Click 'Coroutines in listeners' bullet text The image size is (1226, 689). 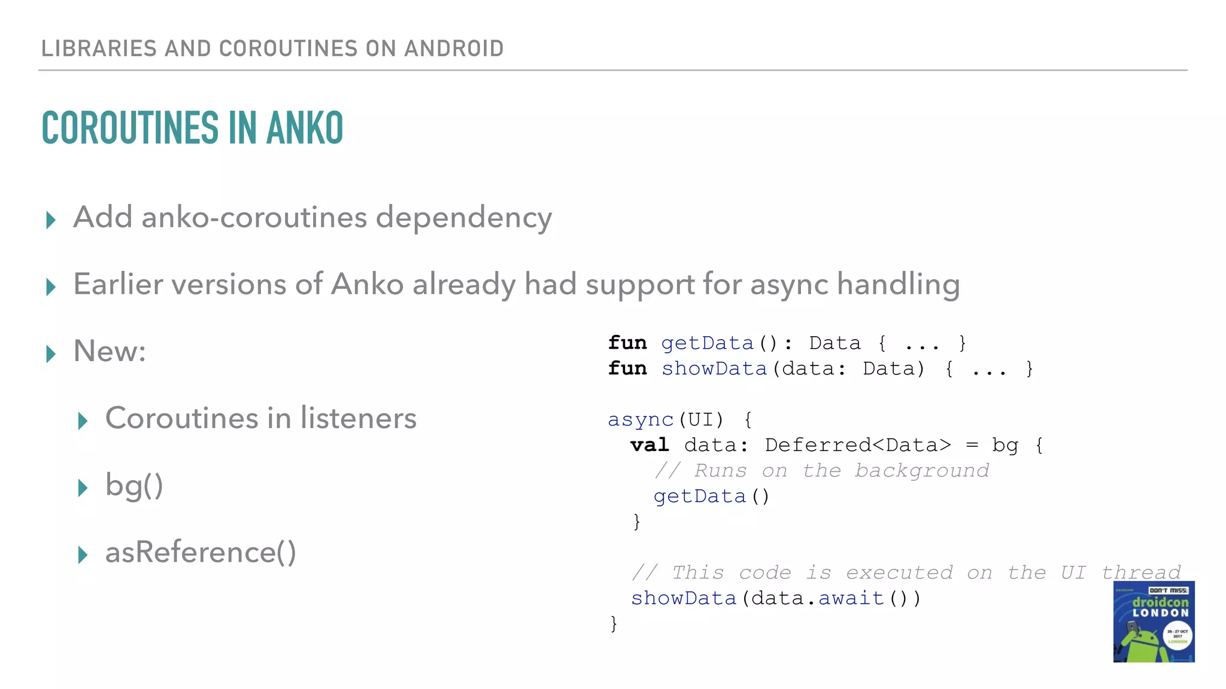[260, 418]
